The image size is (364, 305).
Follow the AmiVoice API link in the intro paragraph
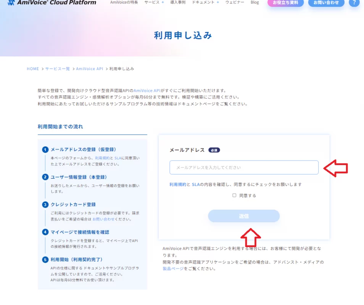[147, 90]
